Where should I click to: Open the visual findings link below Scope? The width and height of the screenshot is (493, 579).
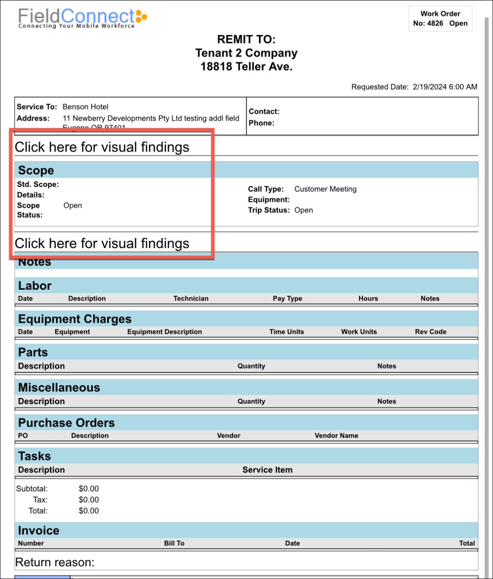(x=102, y=243)
